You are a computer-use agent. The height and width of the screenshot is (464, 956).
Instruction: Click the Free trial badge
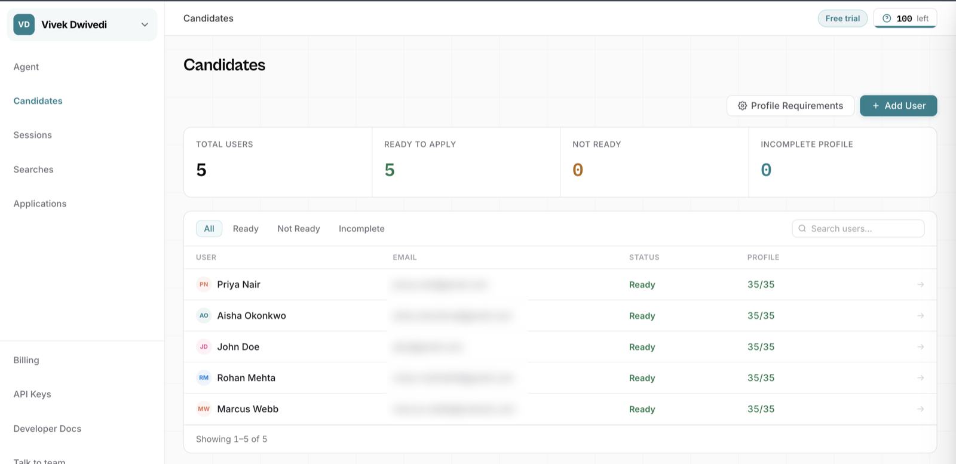pos(842,19)
